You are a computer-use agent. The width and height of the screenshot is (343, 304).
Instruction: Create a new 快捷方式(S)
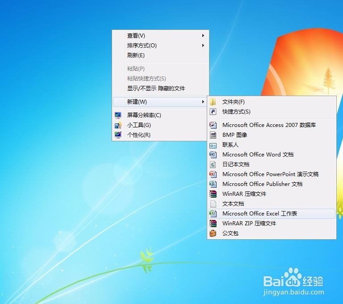click(272, 112)
